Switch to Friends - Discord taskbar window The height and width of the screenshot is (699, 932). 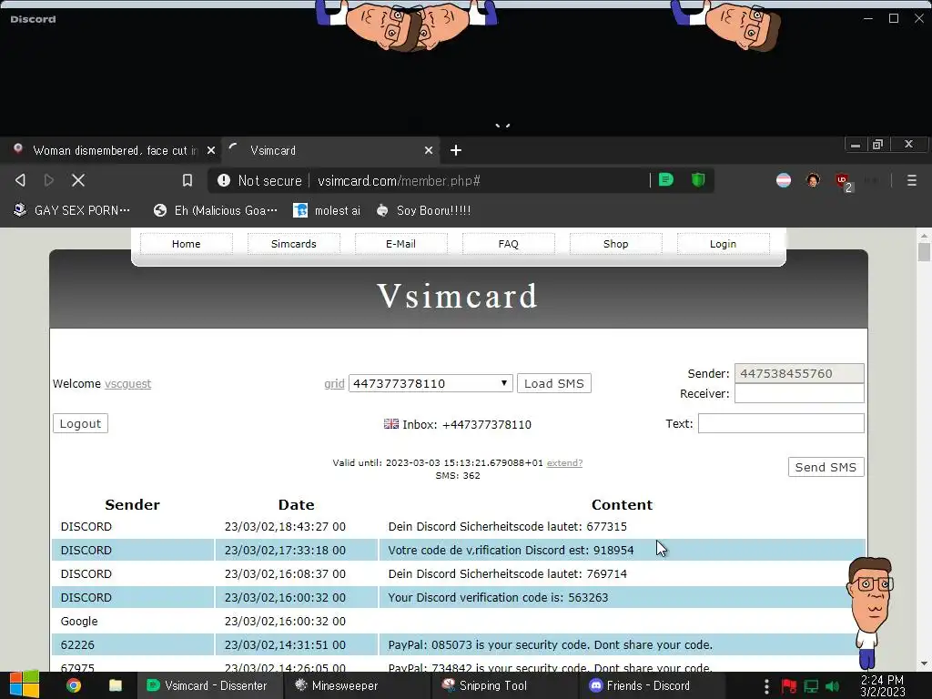[x=650, y=685]
